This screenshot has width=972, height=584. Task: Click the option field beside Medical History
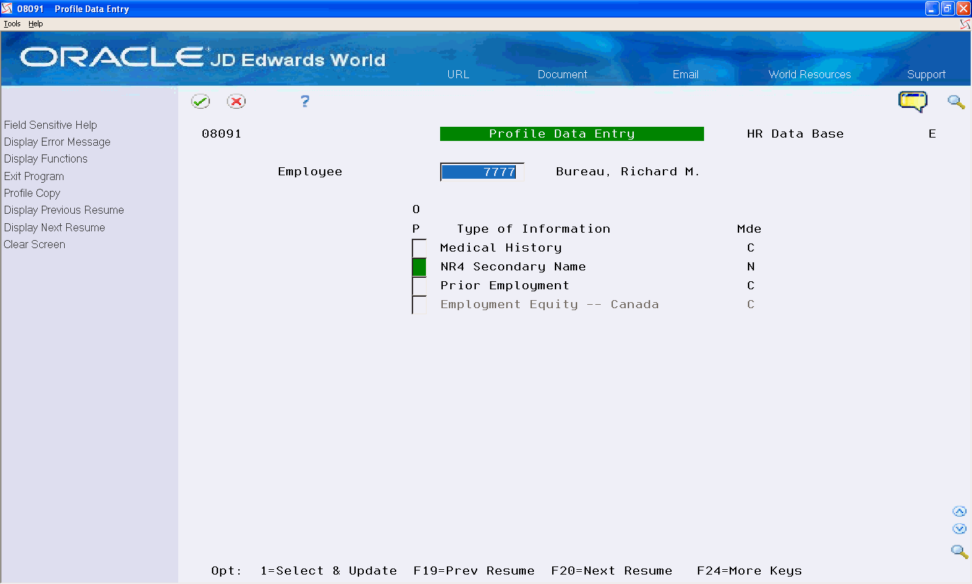pyautogui.click(x=418, y=247)
